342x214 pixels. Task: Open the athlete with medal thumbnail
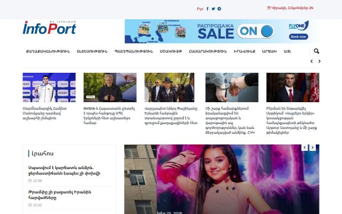49,87
